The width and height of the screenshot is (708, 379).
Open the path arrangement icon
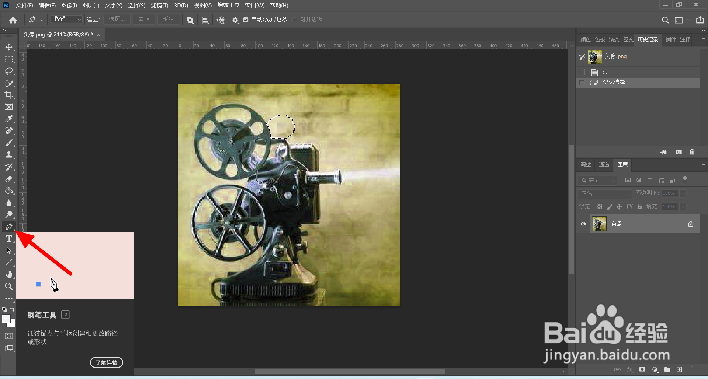tap(220, 20)
